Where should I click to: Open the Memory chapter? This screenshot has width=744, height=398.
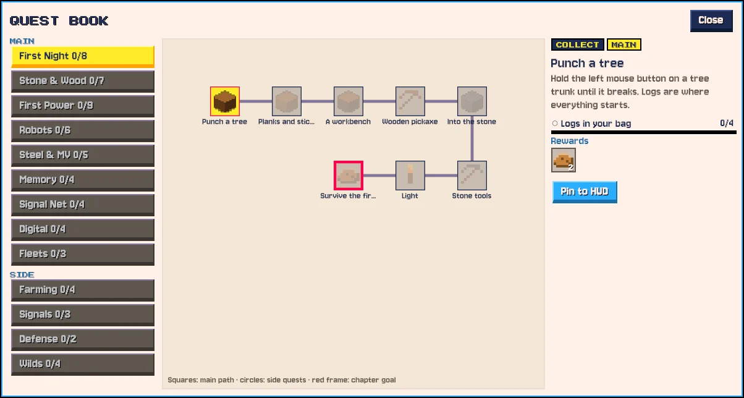coord(83,180)
